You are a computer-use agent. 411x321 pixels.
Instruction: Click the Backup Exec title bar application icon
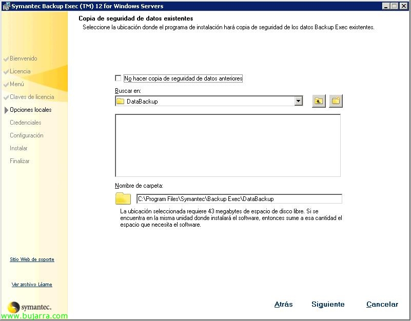pyautogui.click(x=6, y=6)
